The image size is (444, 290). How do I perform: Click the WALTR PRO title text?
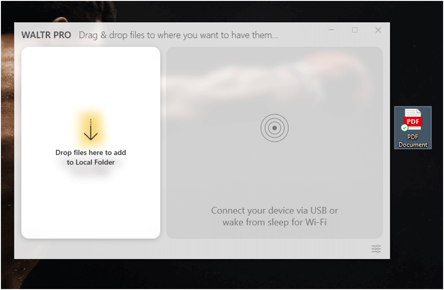point(46,35)
